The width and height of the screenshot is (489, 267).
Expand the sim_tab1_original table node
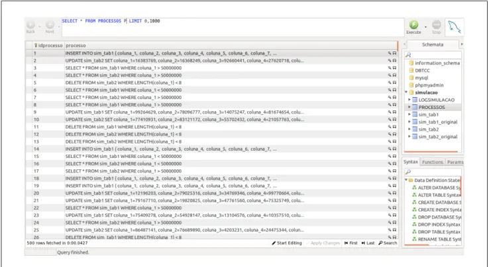(409, 122)
